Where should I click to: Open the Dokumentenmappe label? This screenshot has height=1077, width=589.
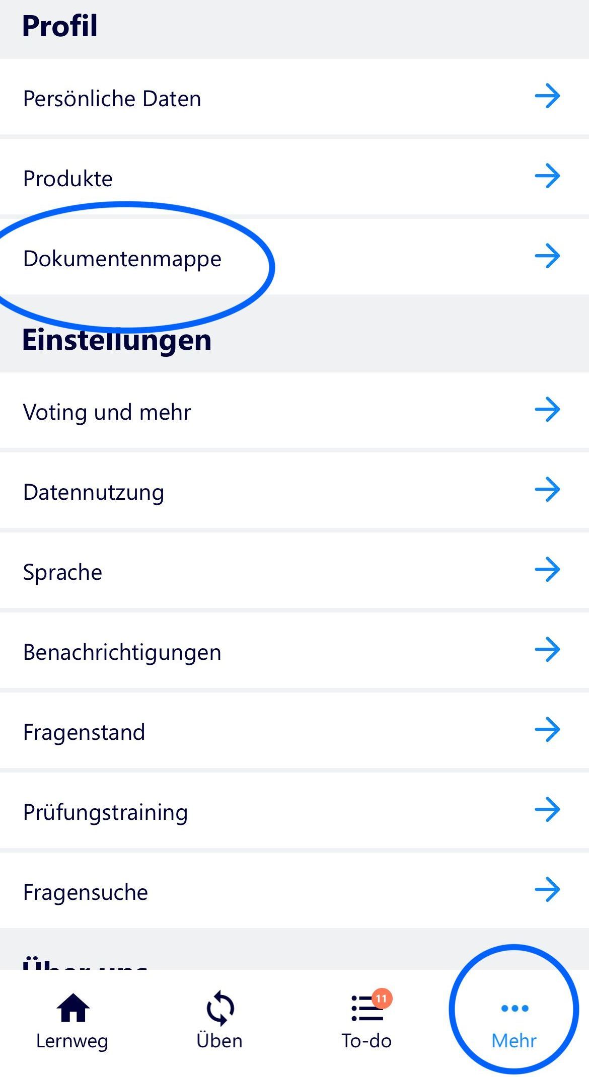(122, 259)
